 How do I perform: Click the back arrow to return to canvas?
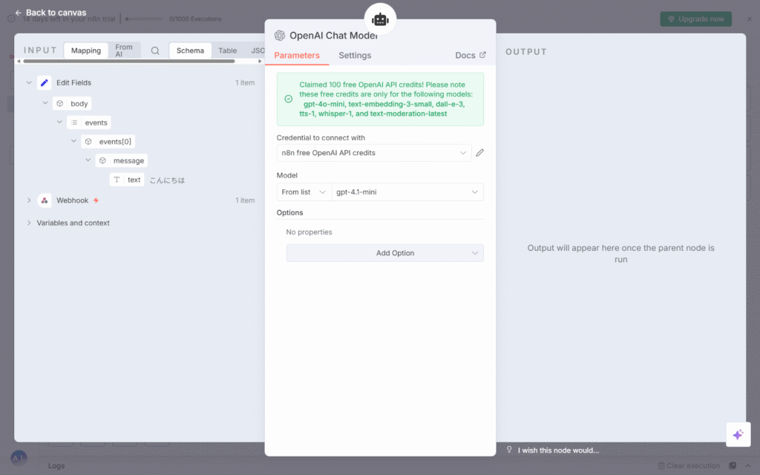point(19,13)
